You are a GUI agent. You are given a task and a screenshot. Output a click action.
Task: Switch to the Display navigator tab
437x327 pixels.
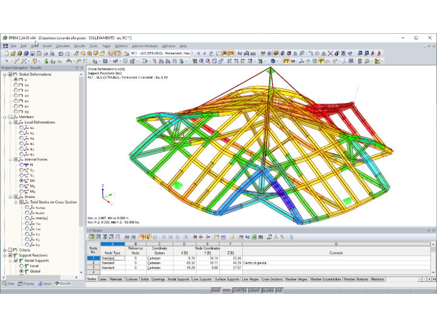click(26, 283)
